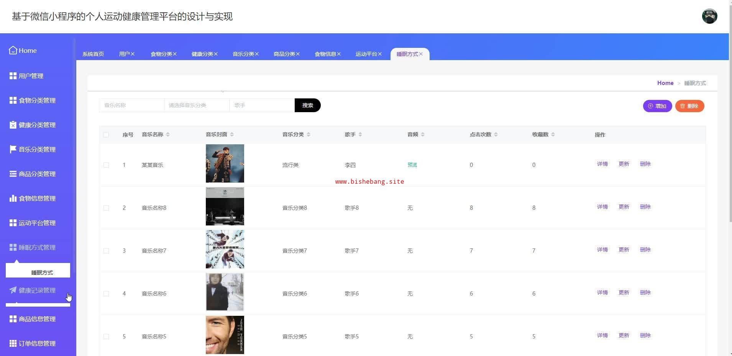
Task: Sort by 音乐名称 column arrows
Action: [x=168, y=134]
